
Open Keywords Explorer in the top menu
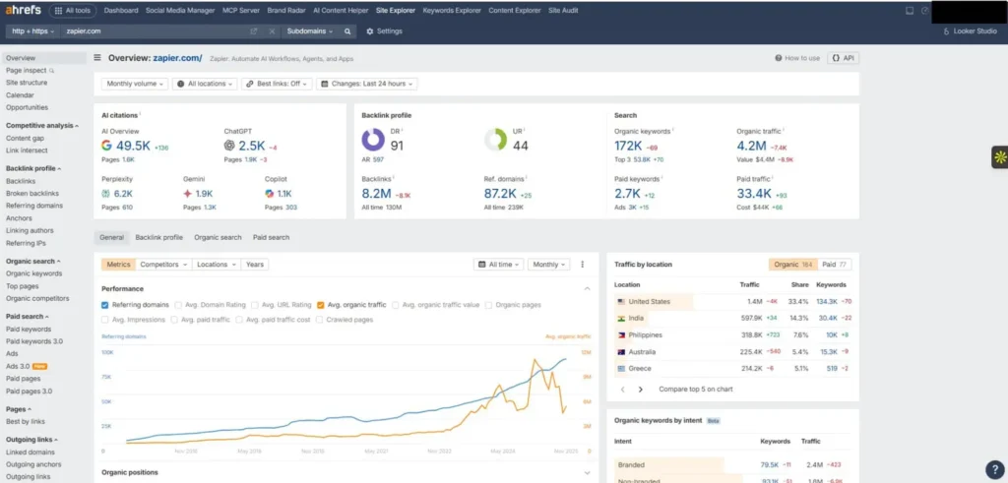click(452, 10)
